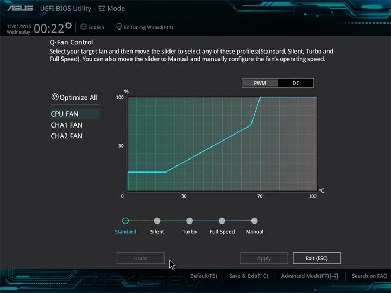Click Default(F5) in the bottom bar

point(204,276)
